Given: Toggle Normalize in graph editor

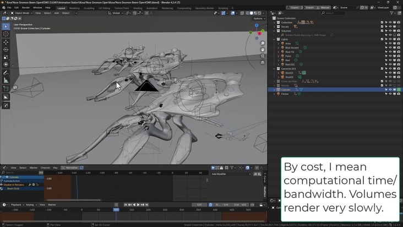Looking at the screenshot, I should pos(70,167).
